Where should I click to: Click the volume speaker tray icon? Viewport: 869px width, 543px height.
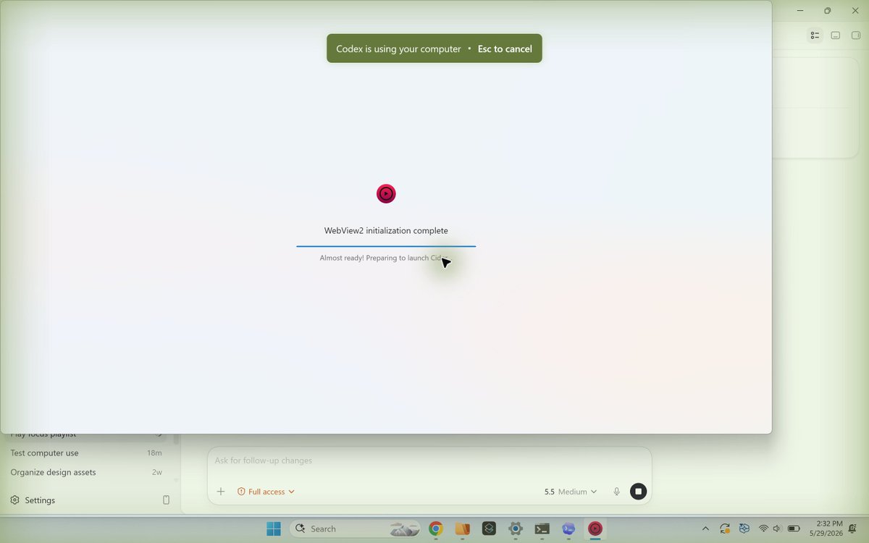(777, 529)
